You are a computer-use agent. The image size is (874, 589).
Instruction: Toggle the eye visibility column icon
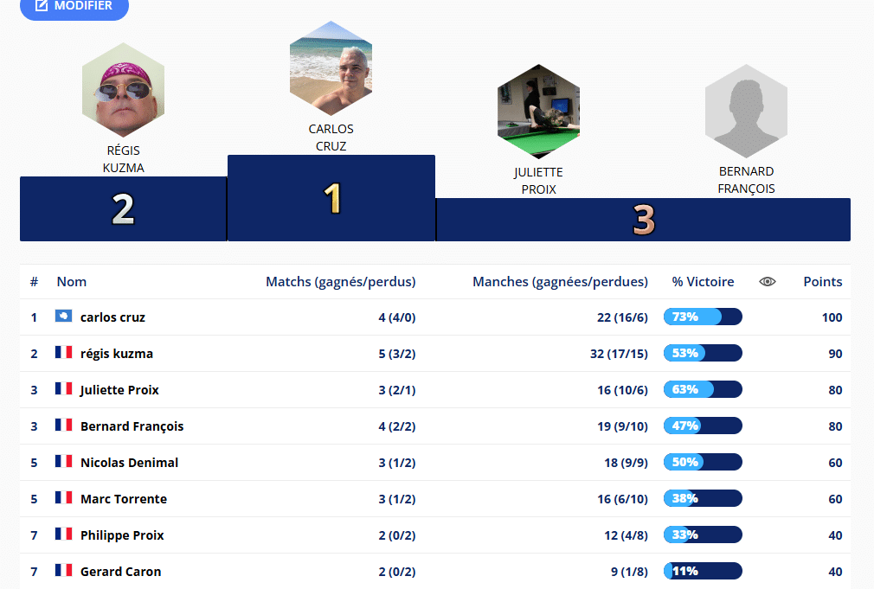[768, 282]
